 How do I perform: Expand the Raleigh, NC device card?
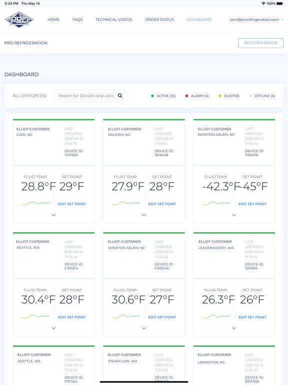point(144,215)
